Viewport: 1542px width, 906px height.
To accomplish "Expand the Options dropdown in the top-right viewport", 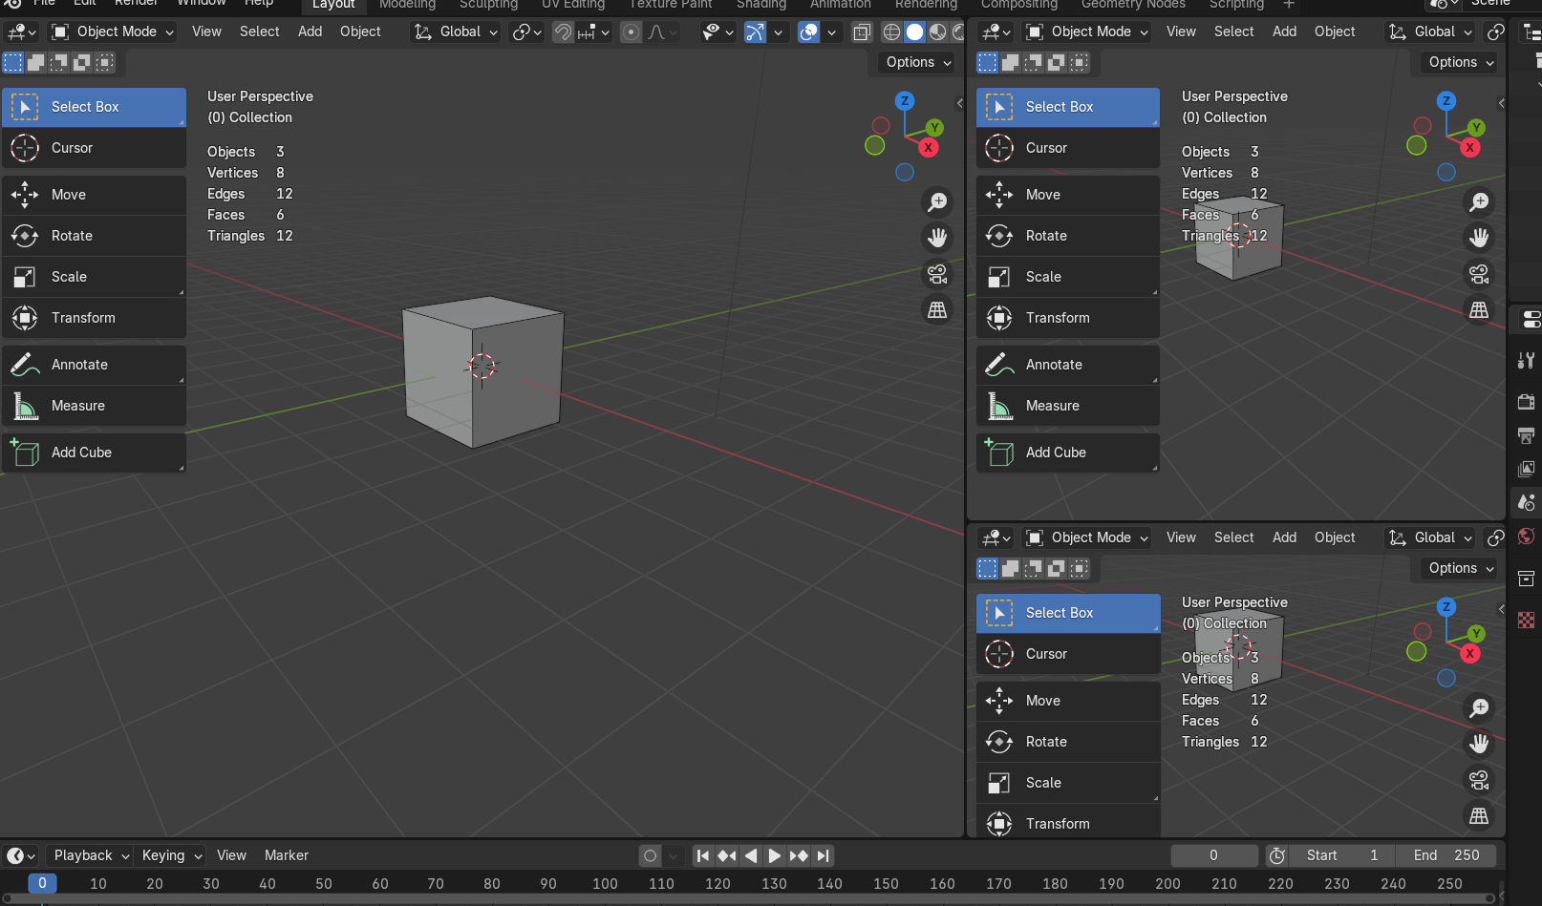I will tap(1461, 62).
